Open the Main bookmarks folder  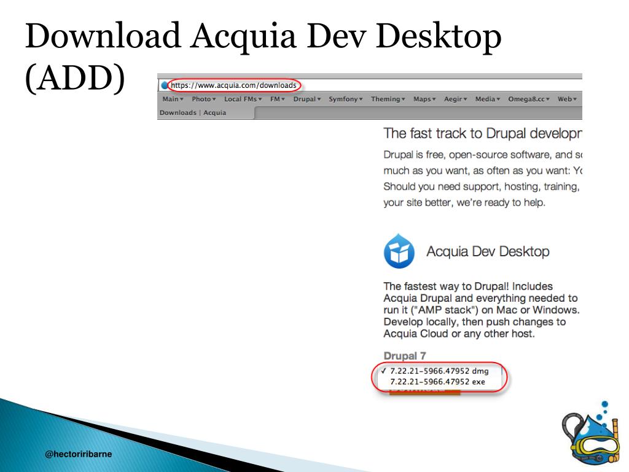pyautogui.click(x=173, y=99)
